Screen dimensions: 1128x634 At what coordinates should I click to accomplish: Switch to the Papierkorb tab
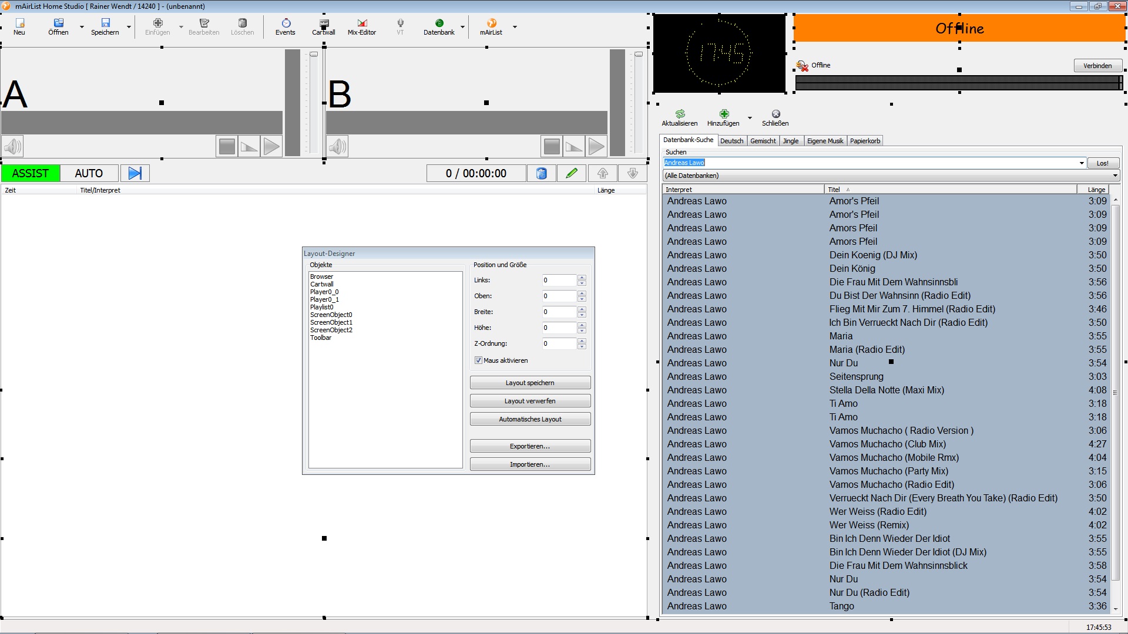click(865, 141)
